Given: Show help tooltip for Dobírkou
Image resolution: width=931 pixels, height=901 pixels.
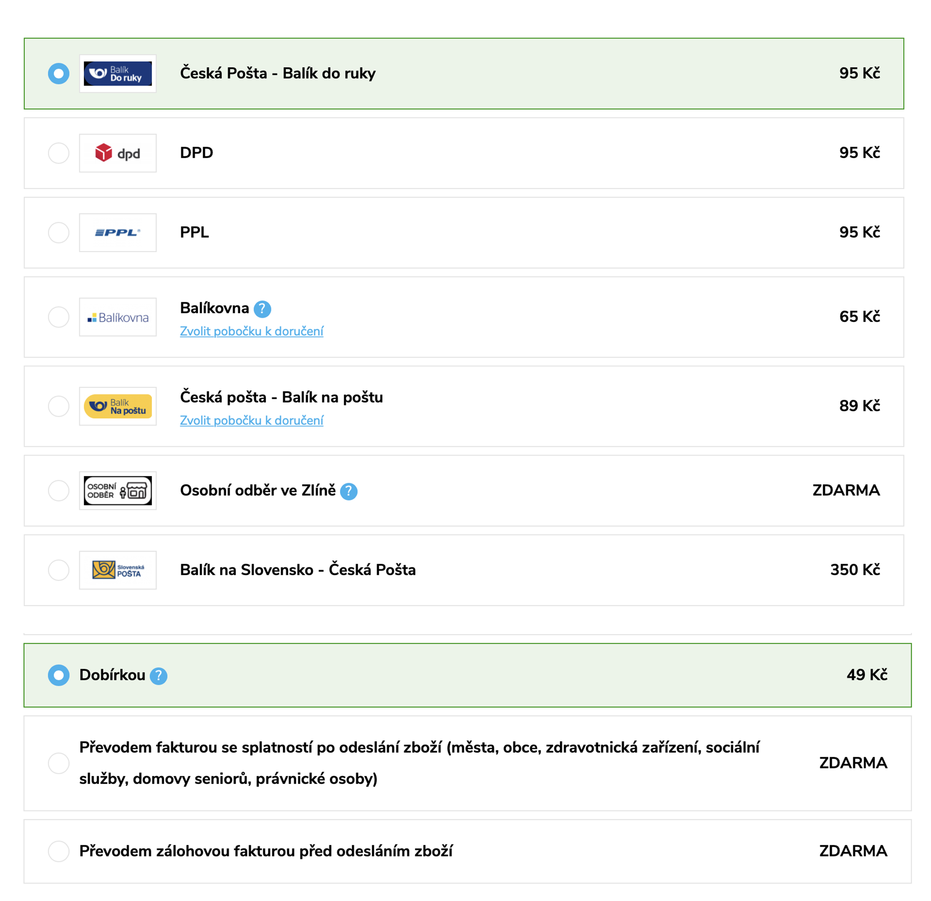Looking at the screenshot, I should point(159,676).
